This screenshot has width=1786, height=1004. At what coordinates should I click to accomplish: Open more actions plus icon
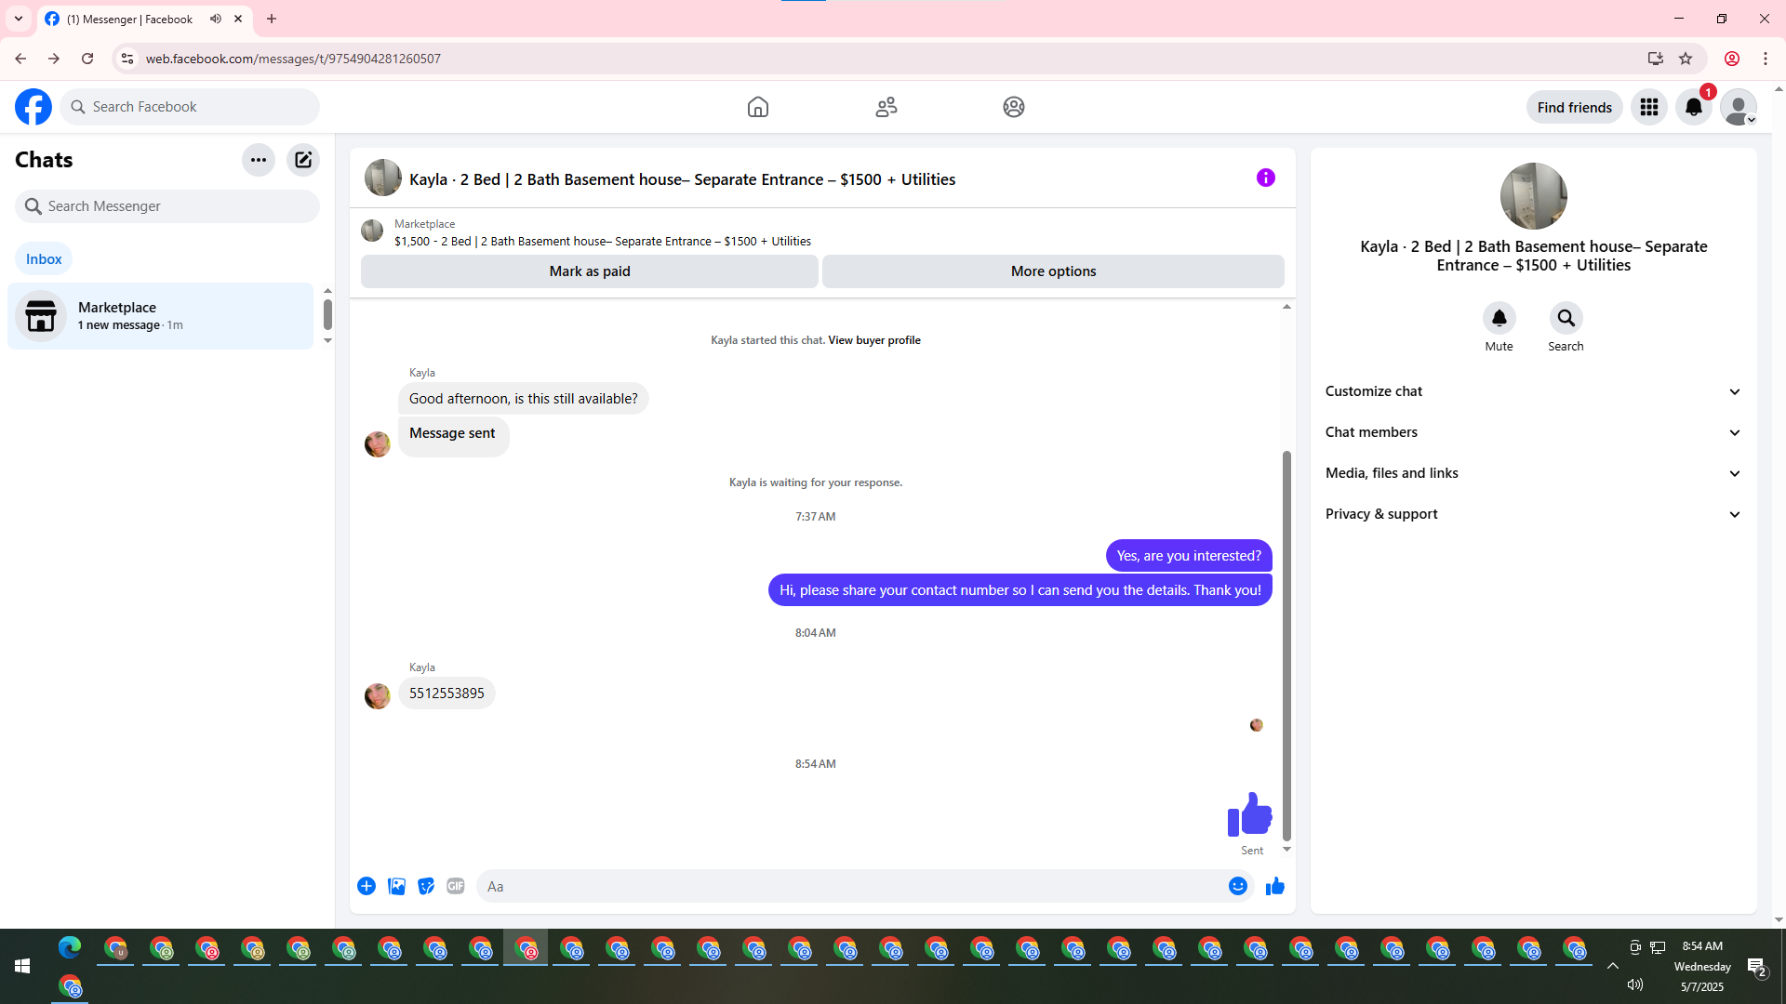(x=367, y=886)
